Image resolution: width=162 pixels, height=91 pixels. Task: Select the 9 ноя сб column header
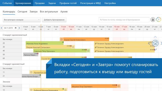(64, 28)
